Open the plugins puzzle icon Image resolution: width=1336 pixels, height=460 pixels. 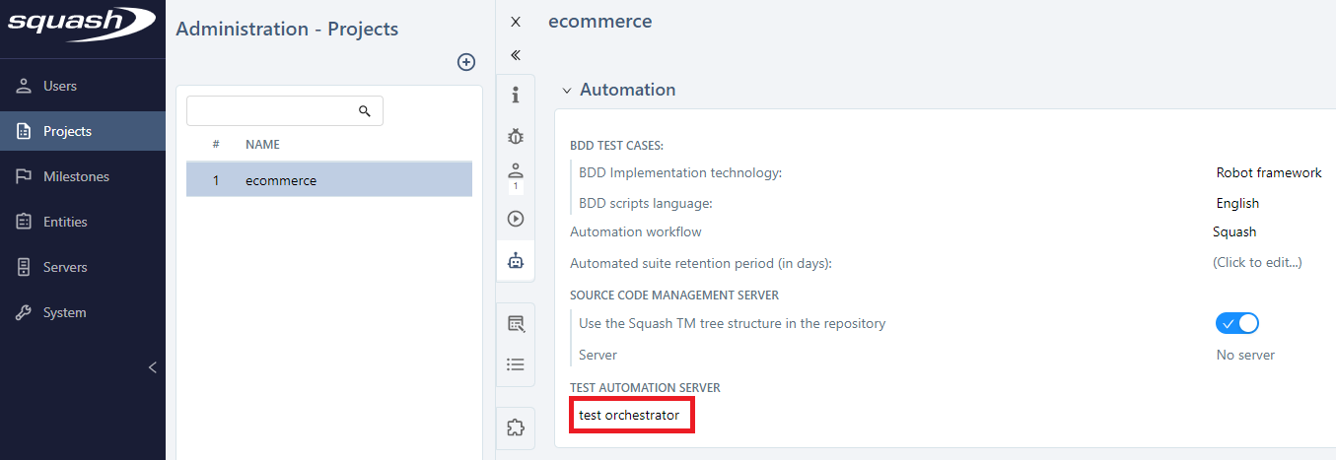tap(515, 427)
